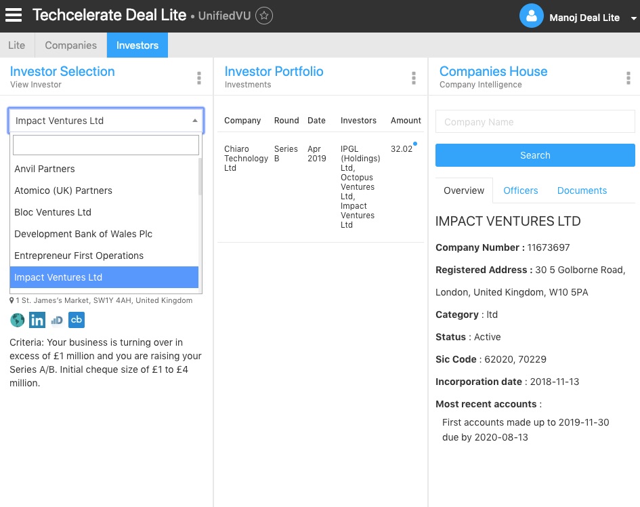Viewport: 640px width, 507px height.
Task: Choose Development Bank of Wales Plc
Action: pyautogui.click(x=83, y=234)
